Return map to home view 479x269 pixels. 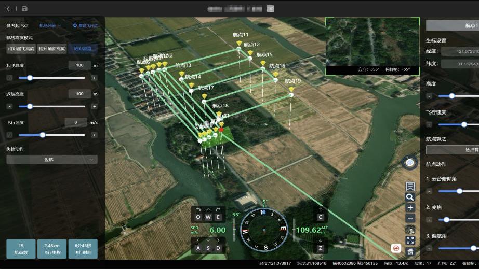pos(410,251)
